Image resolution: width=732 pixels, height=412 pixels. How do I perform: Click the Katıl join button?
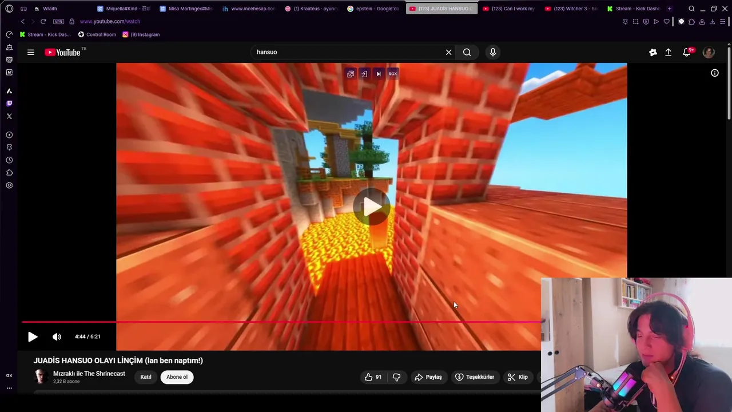pyautogui.click(x=146, y=377)
